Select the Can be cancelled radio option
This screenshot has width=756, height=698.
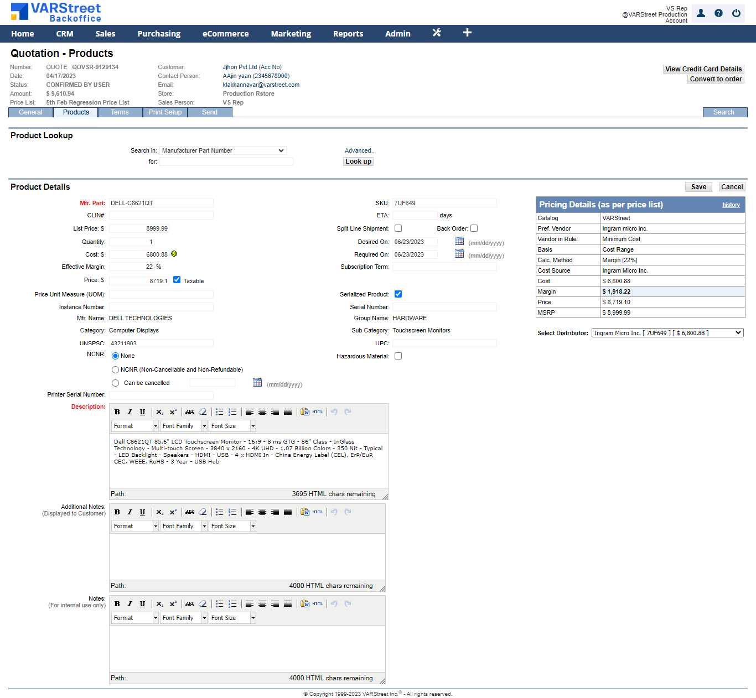[x=115, y=383]
